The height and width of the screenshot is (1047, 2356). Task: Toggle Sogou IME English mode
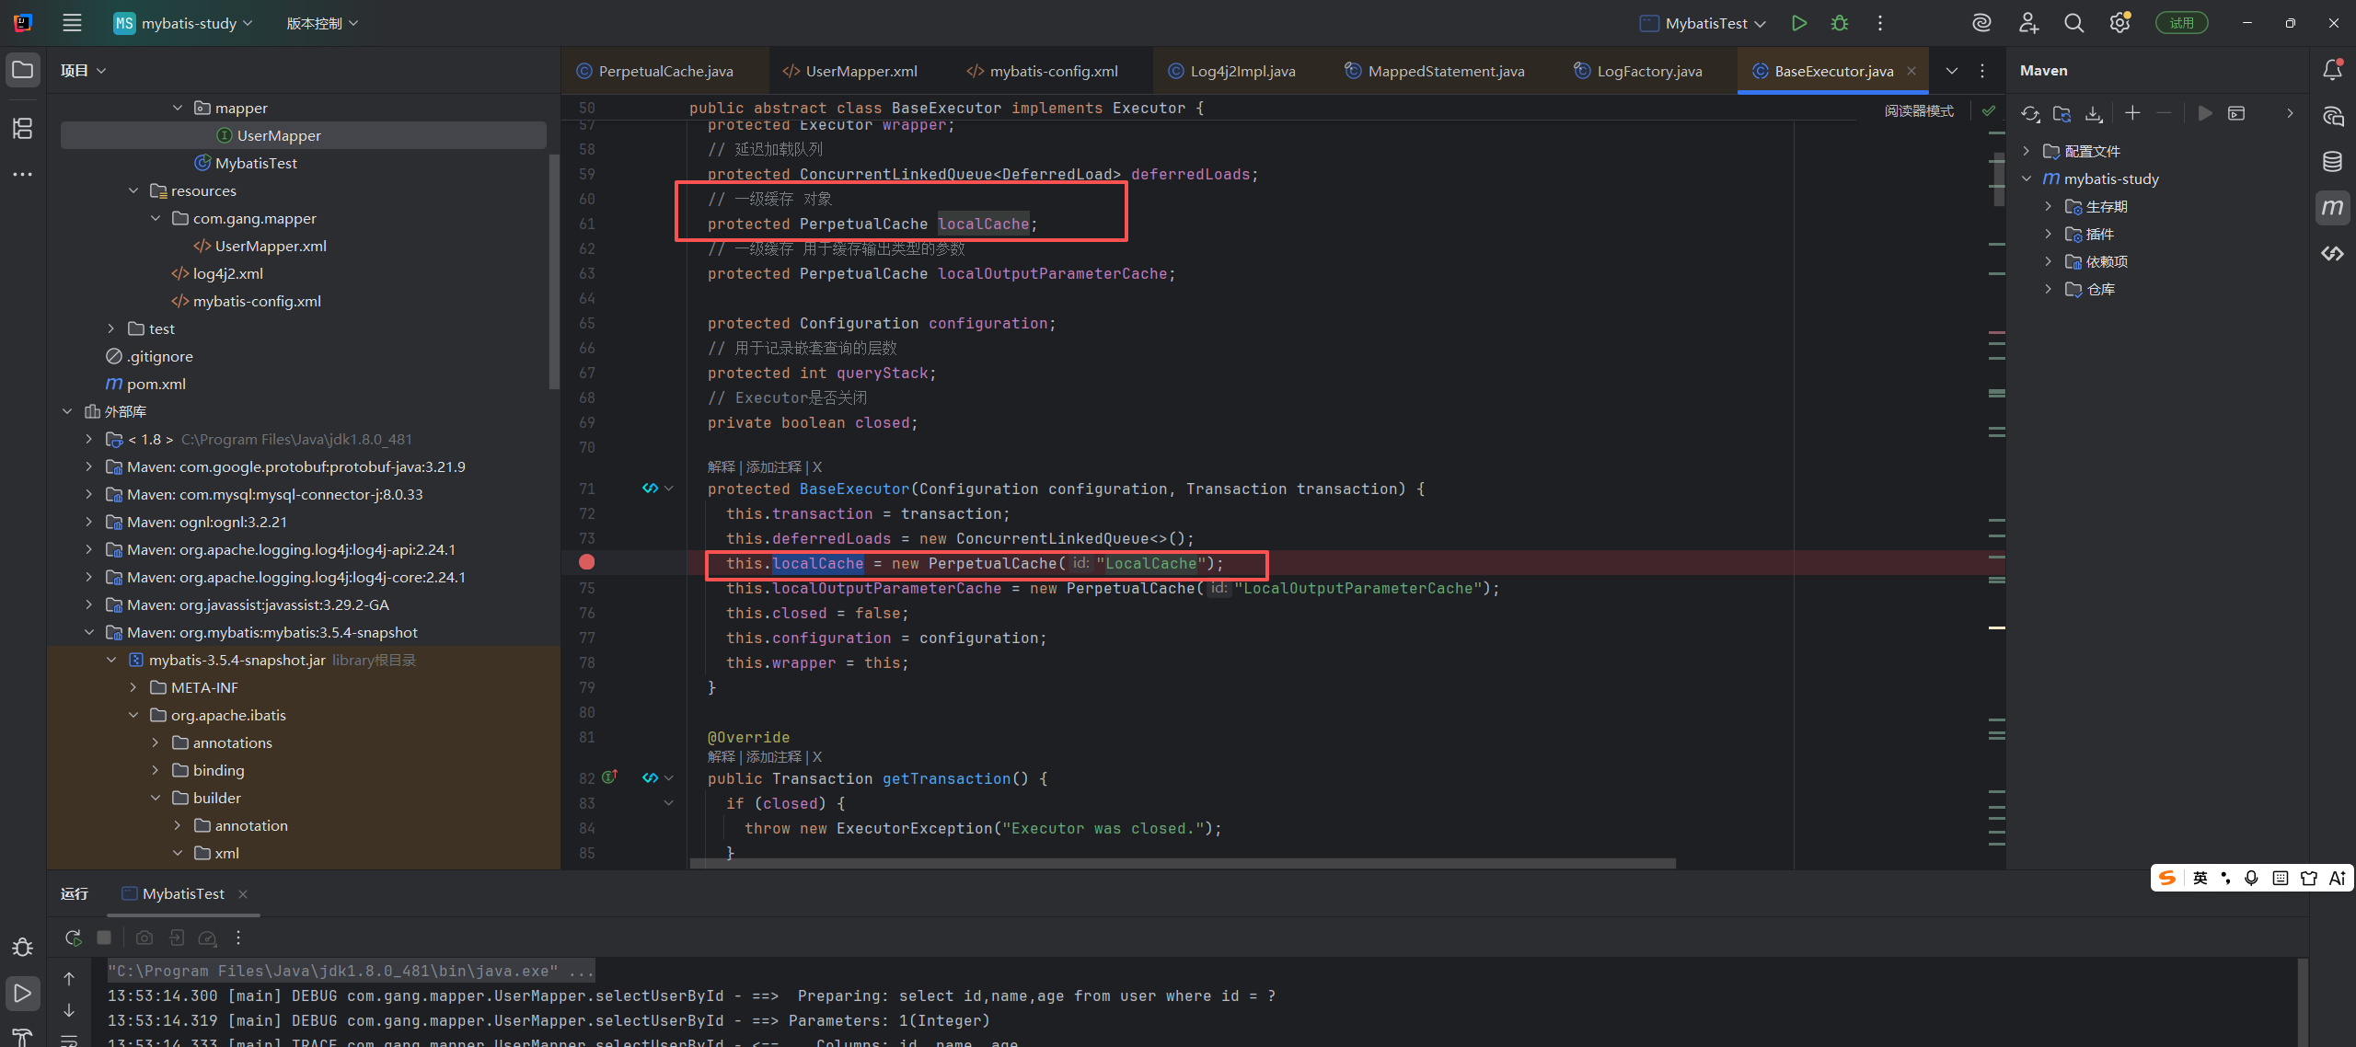pyautogui.click(x=2200, y=878)
